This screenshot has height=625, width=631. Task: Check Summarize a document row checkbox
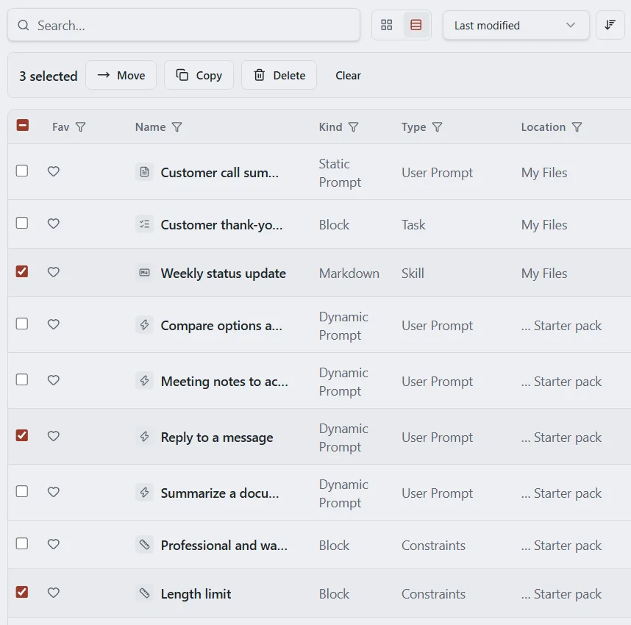point(22,491)
